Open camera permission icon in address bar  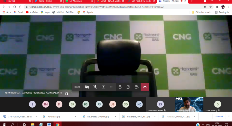click(205, 7)
